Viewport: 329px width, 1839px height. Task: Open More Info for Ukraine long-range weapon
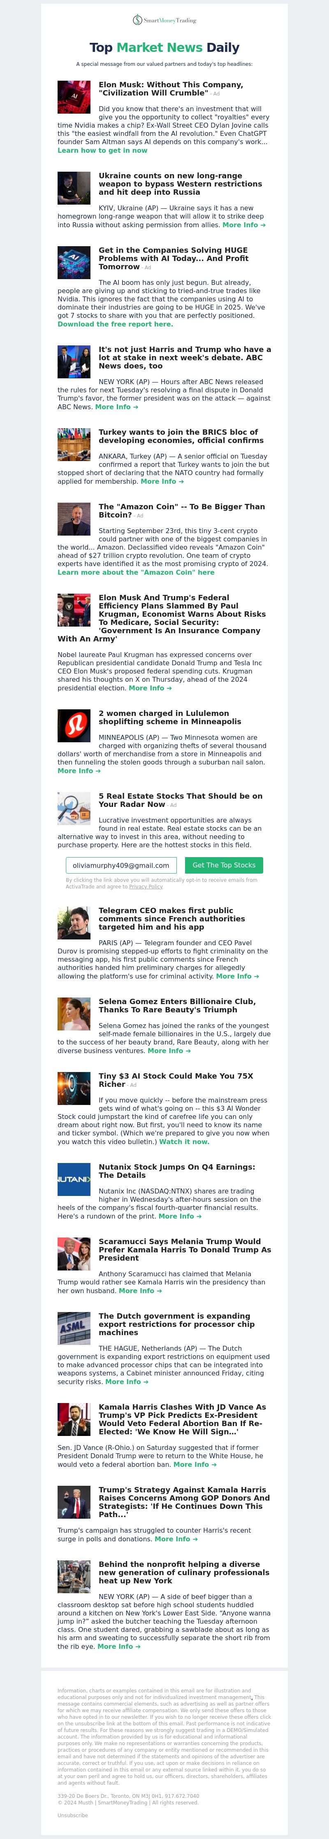[x=244, y=225]
